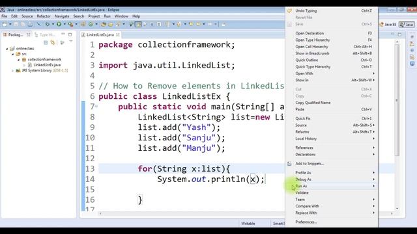This screenshot has width=417, height=234.
Task: Choose Quick Outline from context menu
Action: [x=331, y=60]
